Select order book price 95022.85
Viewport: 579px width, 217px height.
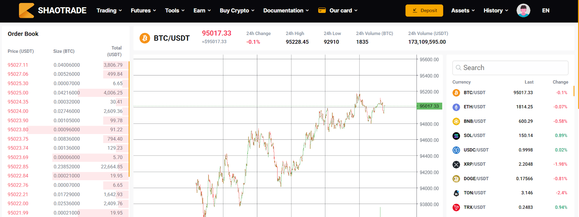click(x=18, y=167)
